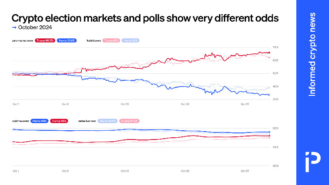
Task: Click the red Polymarket Trump legend pill
Action: coord(44,40)
